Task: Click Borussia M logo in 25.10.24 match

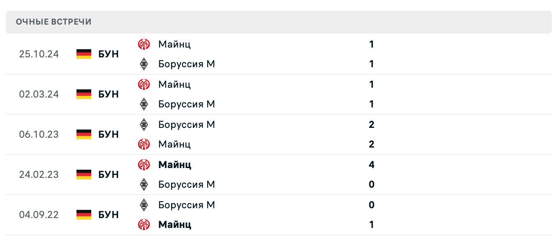Action: coord(143,64)
